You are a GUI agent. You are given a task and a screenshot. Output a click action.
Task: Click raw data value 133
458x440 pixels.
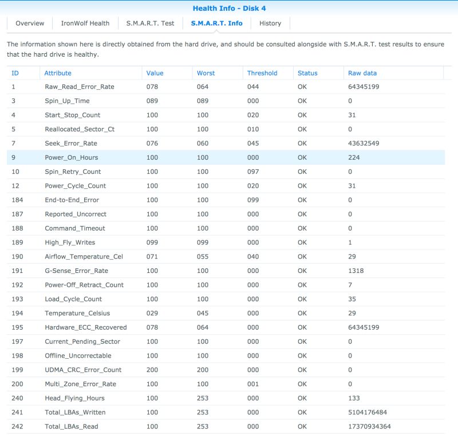[x=354, y=398]
